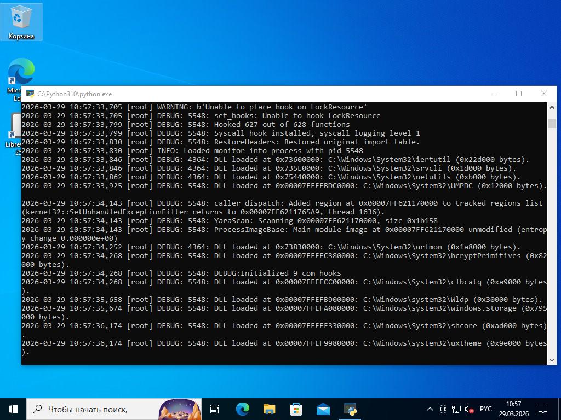Toggle the muted volume tray icon

tap(469, 409)
